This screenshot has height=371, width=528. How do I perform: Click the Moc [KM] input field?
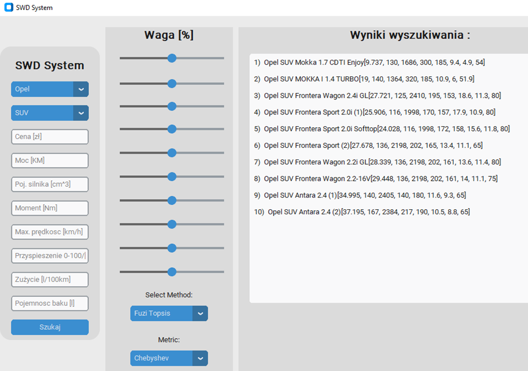[x=49, y=160]
